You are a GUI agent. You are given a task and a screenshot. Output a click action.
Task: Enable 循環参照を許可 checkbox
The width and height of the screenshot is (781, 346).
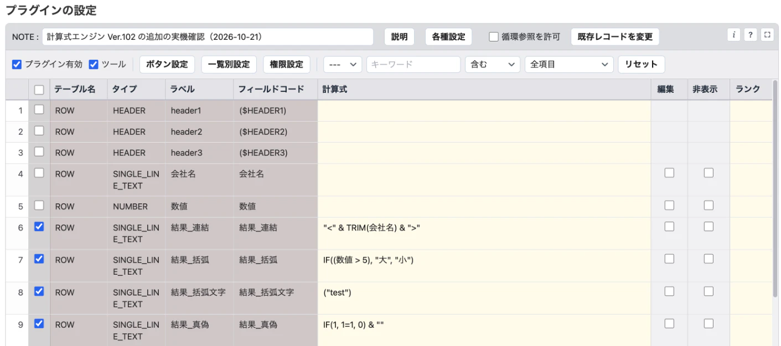(494, 37)
